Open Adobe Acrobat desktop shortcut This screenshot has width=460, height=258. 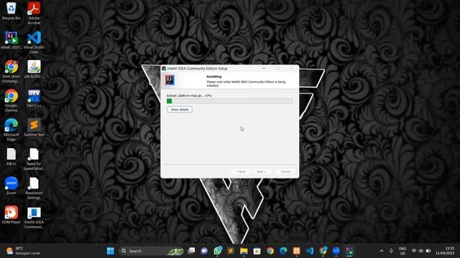click(x=34, y=13)
